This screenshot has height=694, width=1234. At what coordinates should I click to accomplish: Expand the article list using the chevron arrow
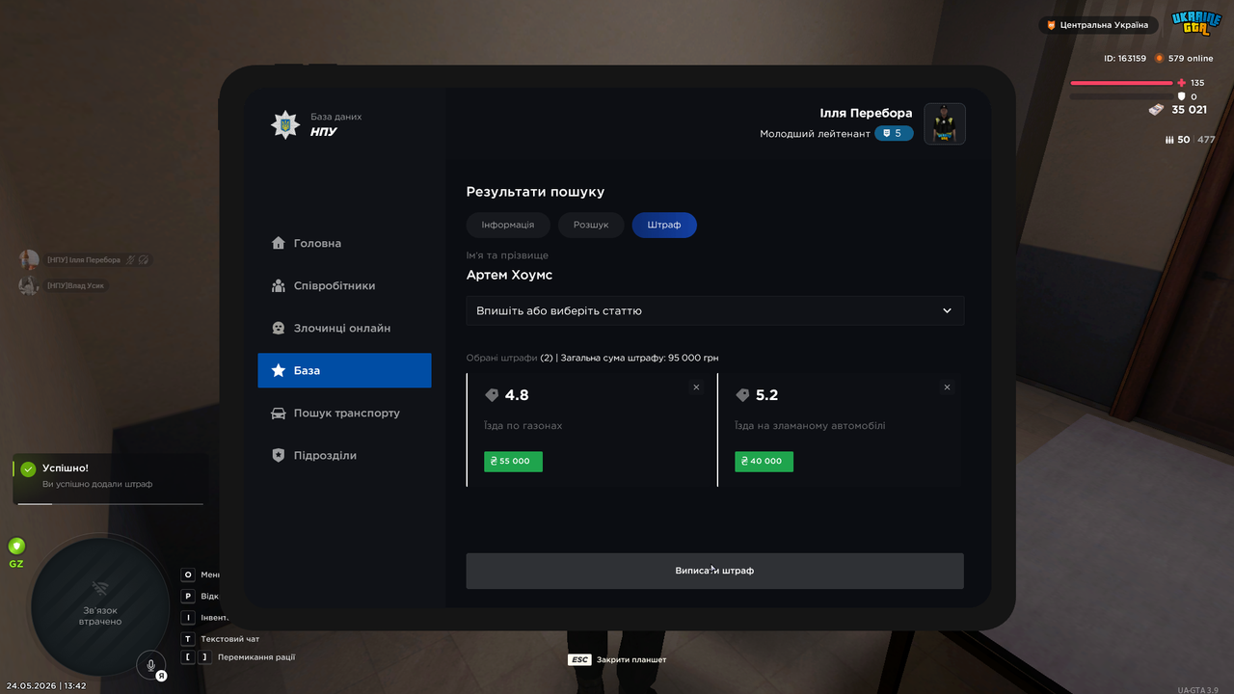[x=947, y=310]
